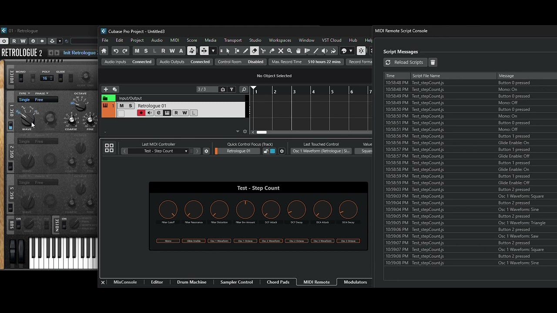Expand track list options arrow beside gear
This screenshot has height=313, width=557.
click(x=238, y=132)
